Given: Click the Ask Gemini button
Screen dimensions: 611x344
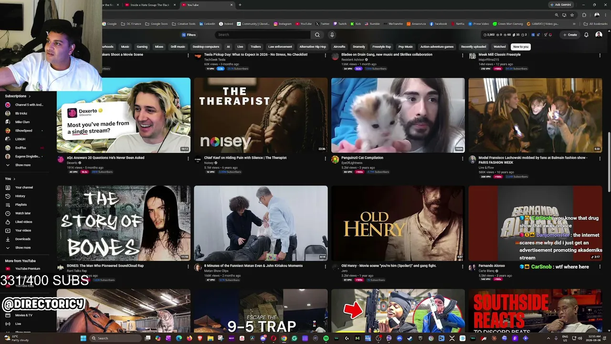Looking at the screenshot, I should click(x=560, y=5).
